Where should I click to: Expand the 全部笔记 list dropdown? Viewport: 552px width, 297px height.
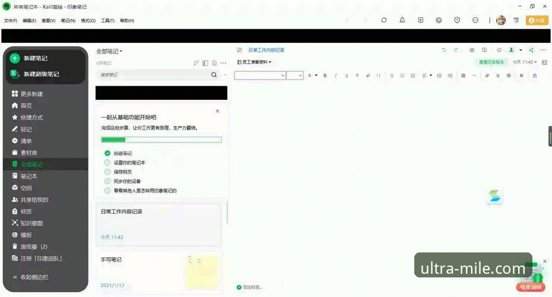(109, 52)
